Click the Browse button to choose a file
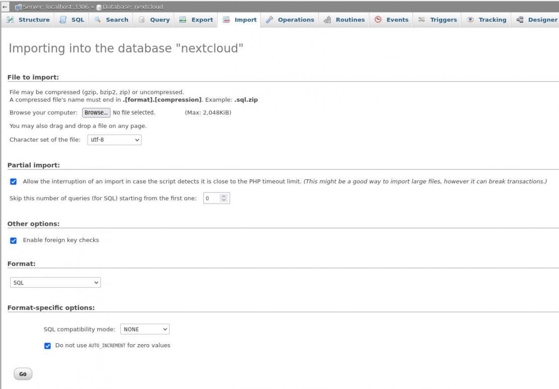Viewport: 559px width, 389px height. click(96, 112)
